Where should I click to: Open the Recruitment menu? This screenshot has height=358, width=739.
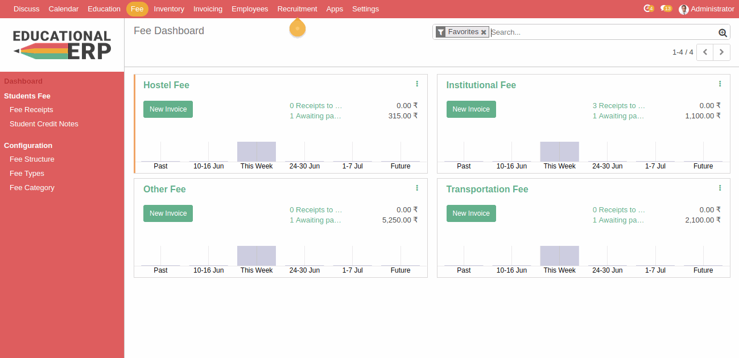(297, 9)
